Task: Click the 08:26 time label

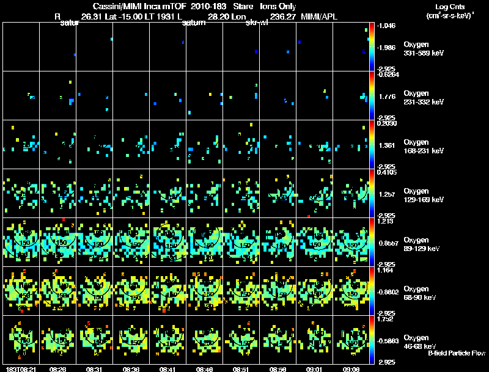Action: 58,369
